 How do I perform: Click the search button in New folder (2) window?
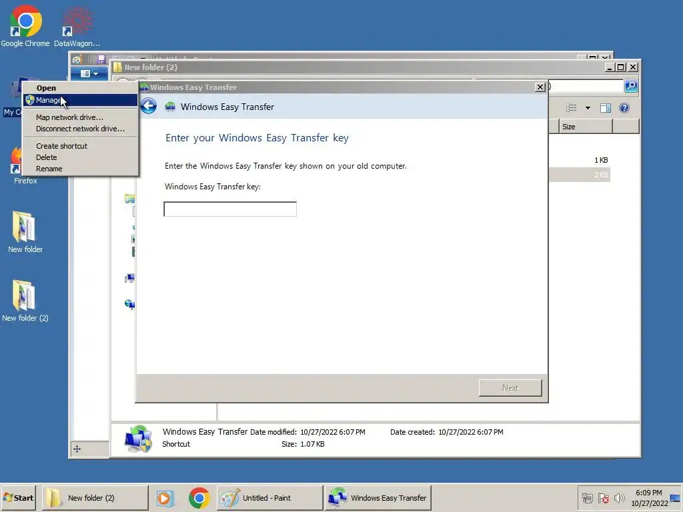(x=631, y=86)
